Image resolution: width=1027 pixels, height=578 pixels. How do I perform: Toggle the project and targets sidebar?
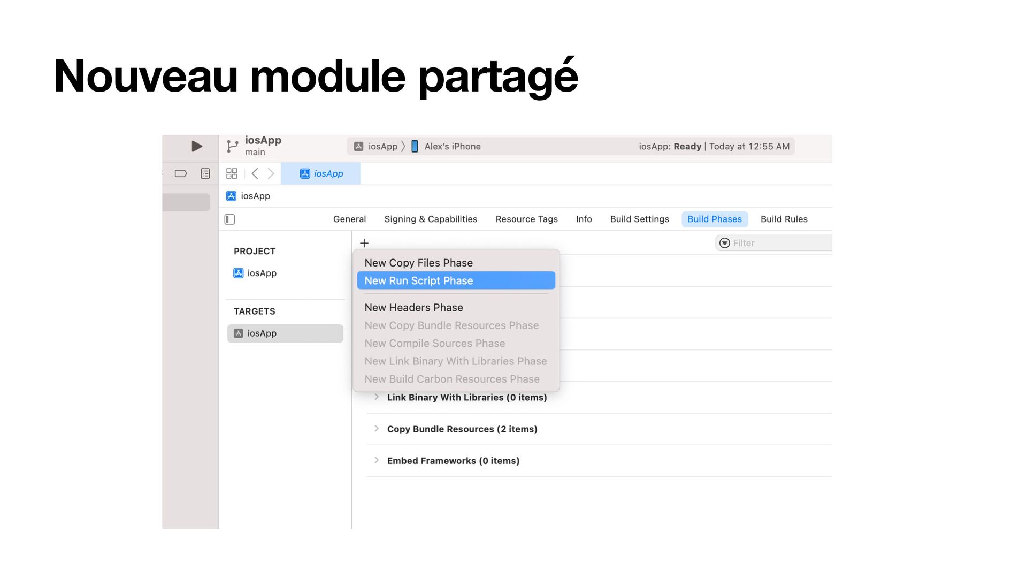point(230,219)
